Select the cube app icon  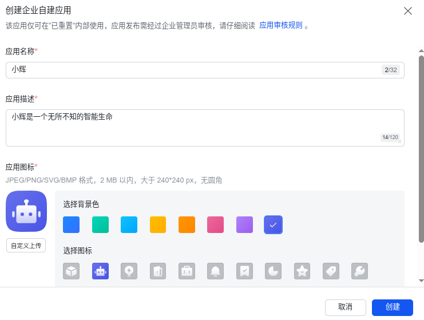point(71,271)
